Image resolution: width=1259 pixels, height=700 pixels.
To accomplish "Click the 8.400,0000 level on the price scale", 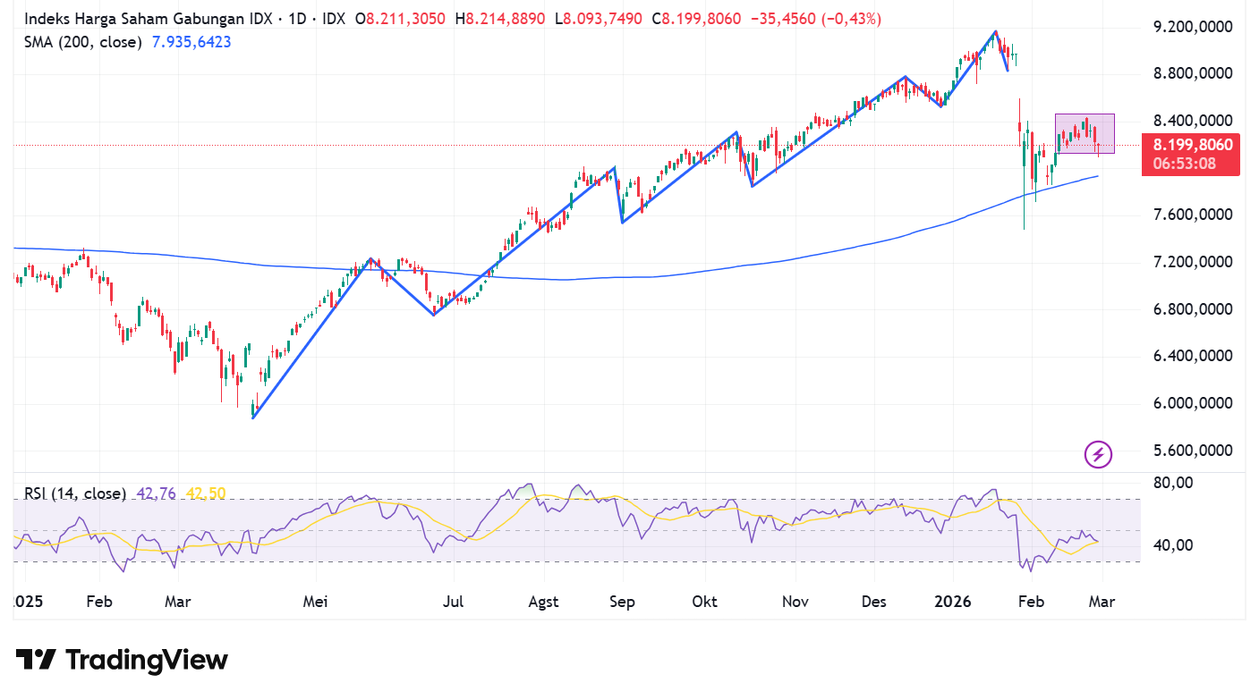I will [x=1191, y=120].
